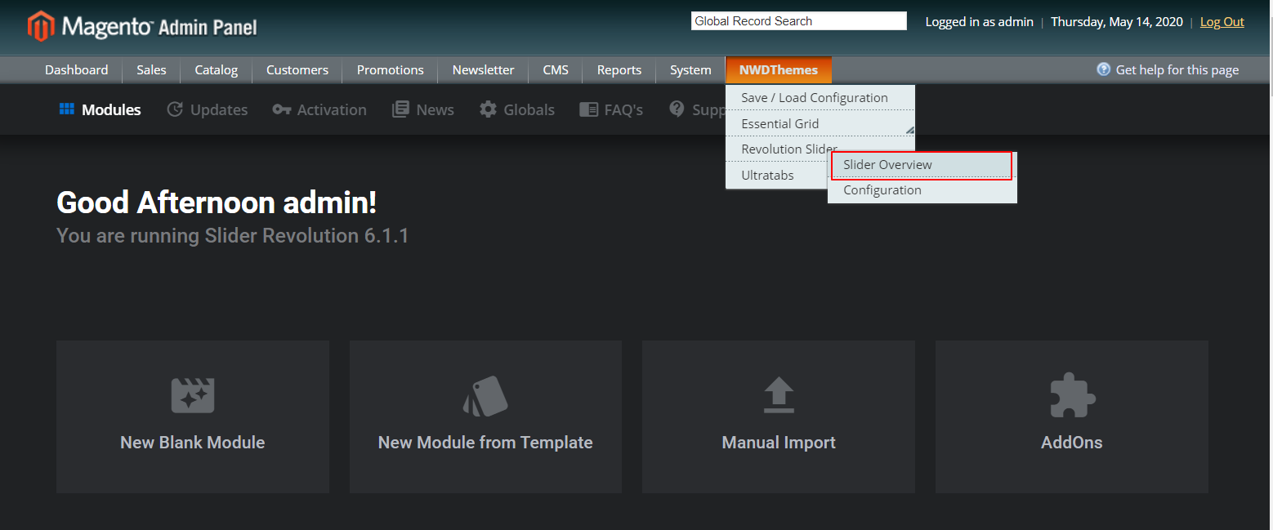Viewport: 1273px width, 530px height.
Task: Open Slider Overview from the submenu
Action: tap(922, 165)
